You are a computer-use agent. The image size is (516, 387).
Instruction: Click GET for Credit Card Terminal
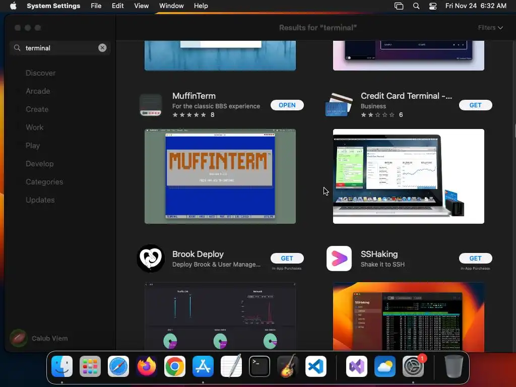(x=476, y=105)
